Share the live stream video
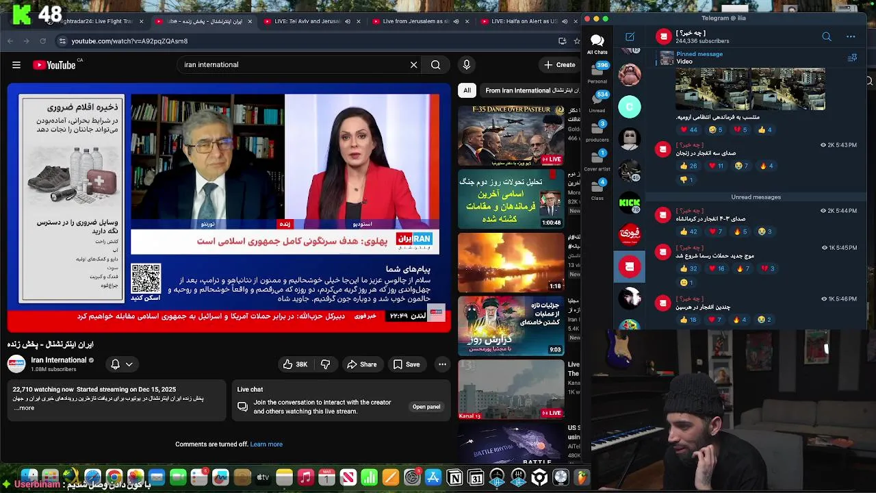Viewport: 876px width, 493px height. (x=362, y=364)
